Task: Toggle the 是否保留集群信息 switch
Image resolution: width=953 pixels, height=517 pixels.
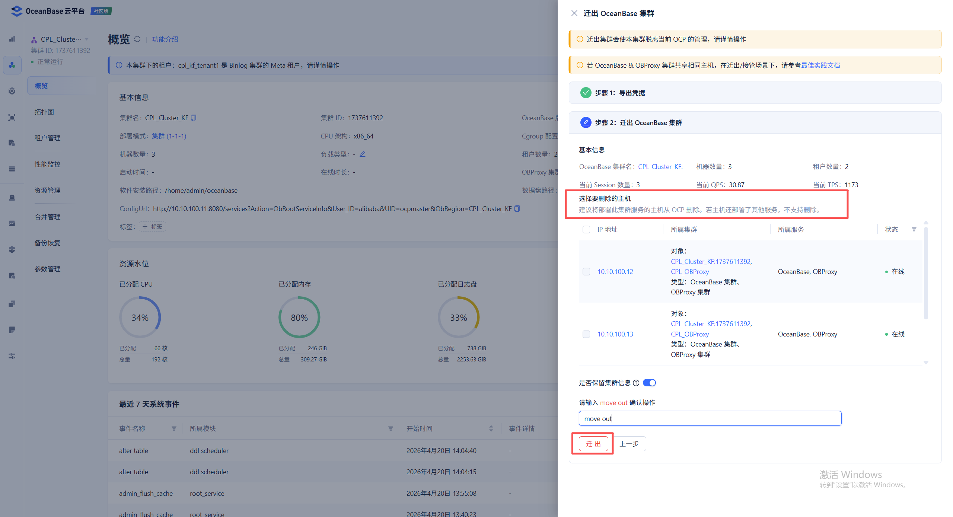Action: [649, 383]
